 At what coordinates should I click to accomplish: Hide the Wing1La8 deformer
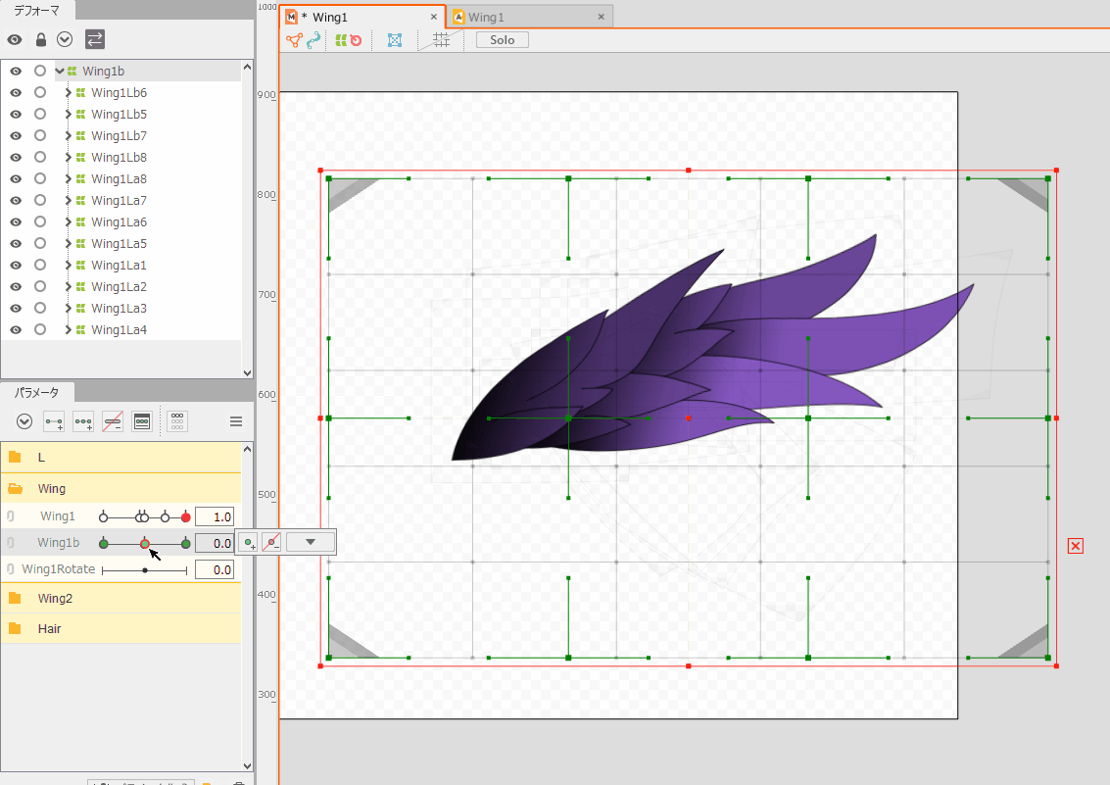[x=16, y=179]
